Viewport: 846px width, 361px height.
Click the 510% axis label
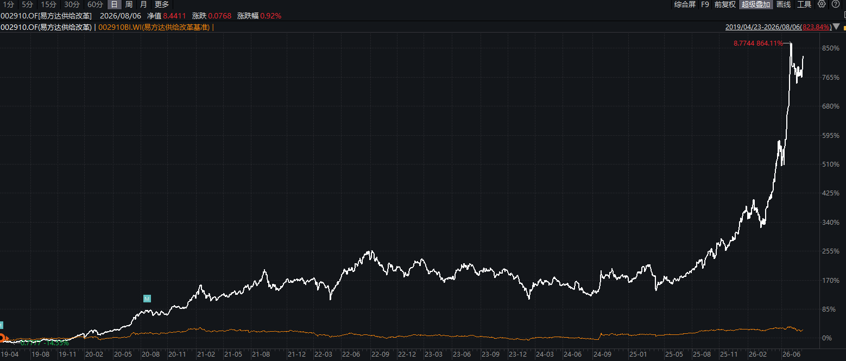coord(831,164)
